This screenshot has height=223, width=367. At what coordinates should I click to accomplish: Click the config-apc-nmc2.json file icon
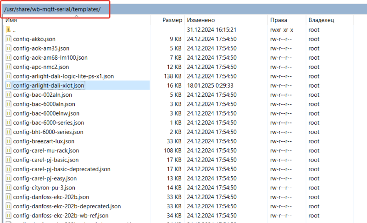8,67
